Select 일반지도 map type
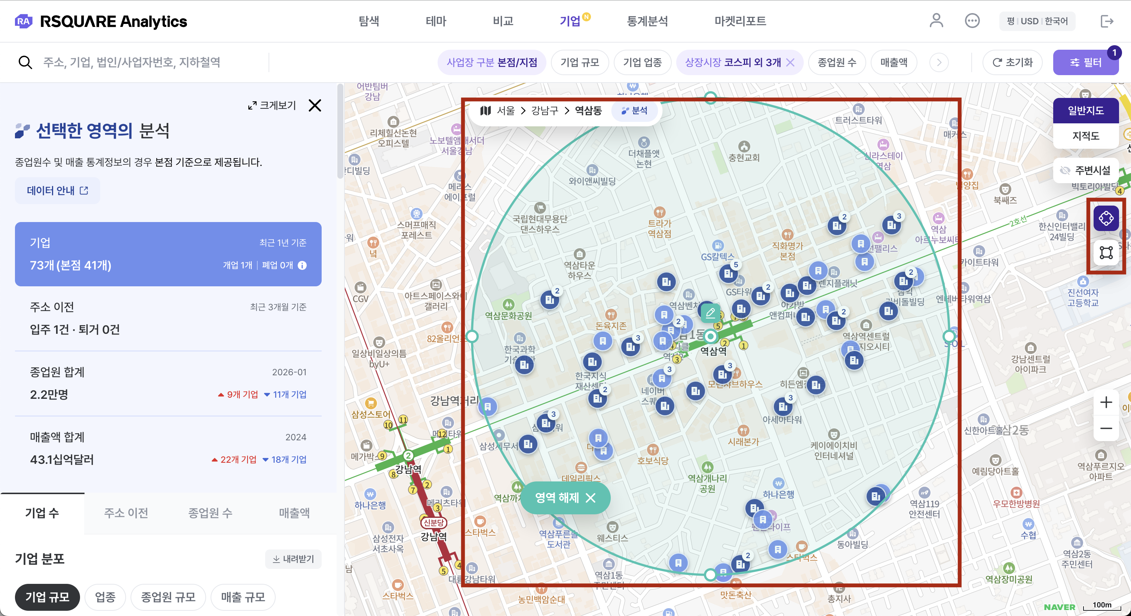 (x=1085, y=110)
